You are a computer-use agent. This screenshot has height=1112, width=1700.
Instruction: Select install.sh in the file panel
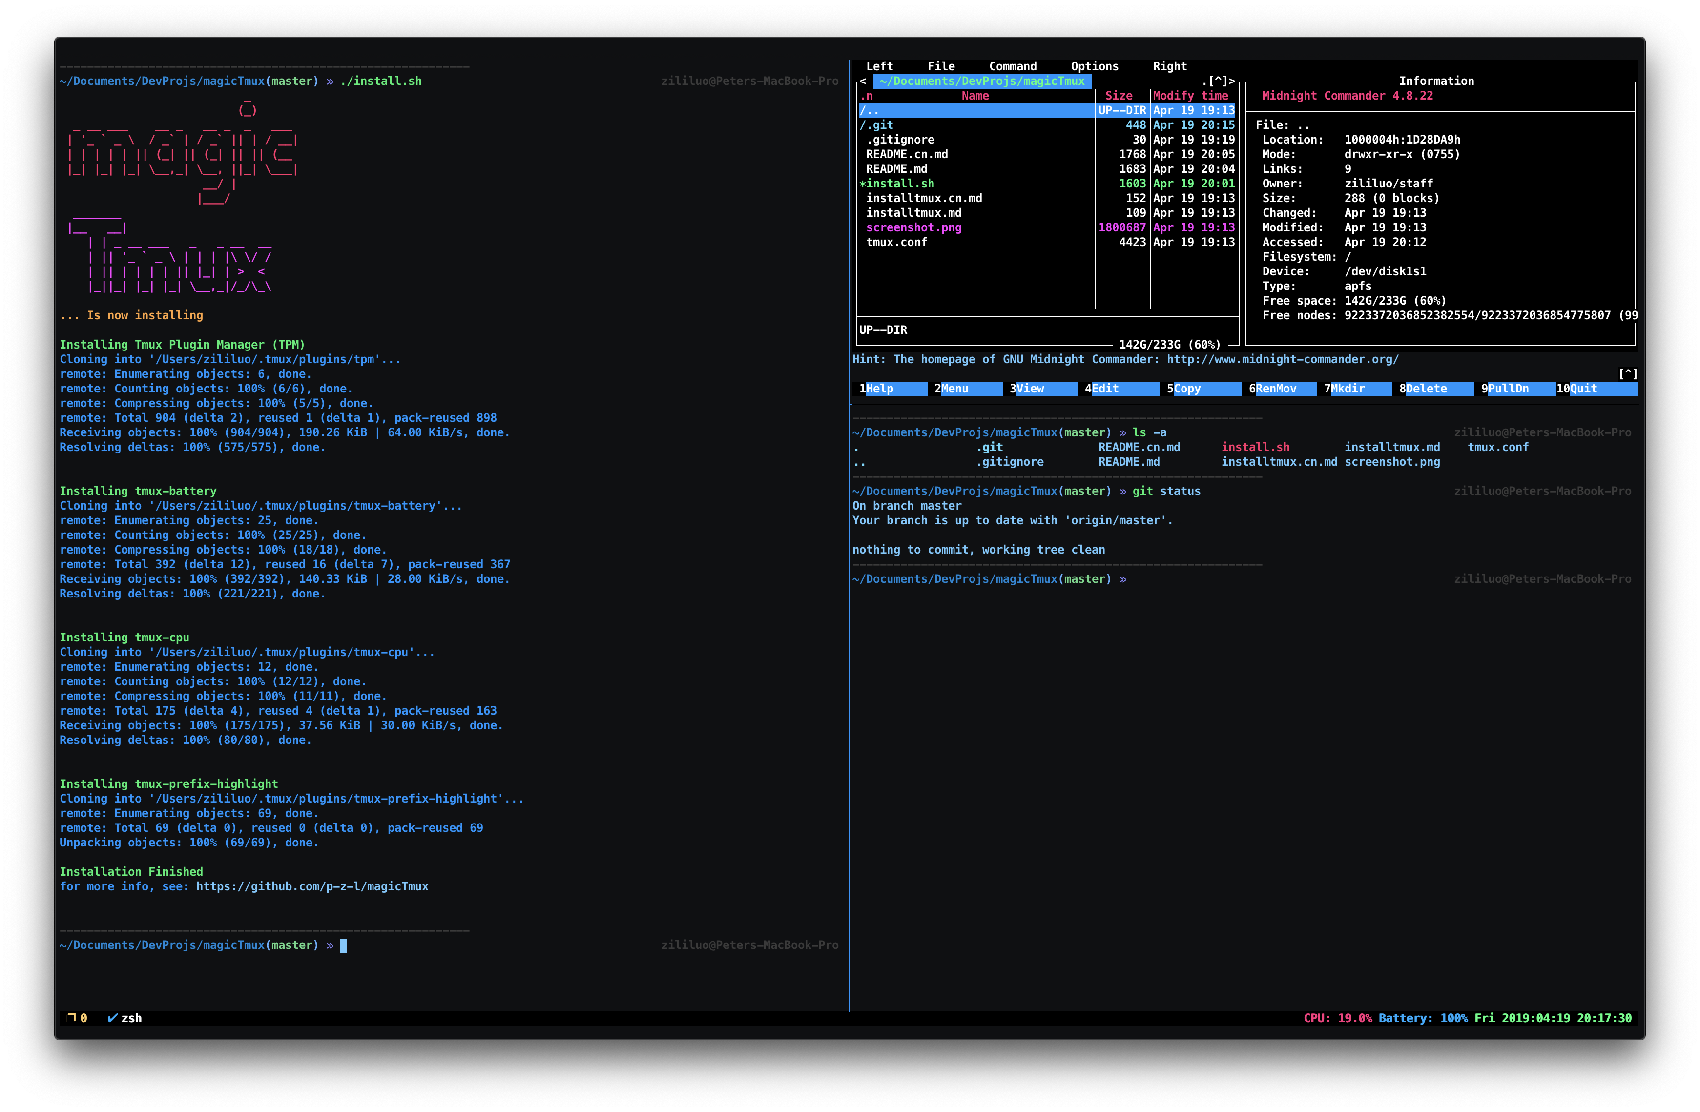(x=899, y=184)
